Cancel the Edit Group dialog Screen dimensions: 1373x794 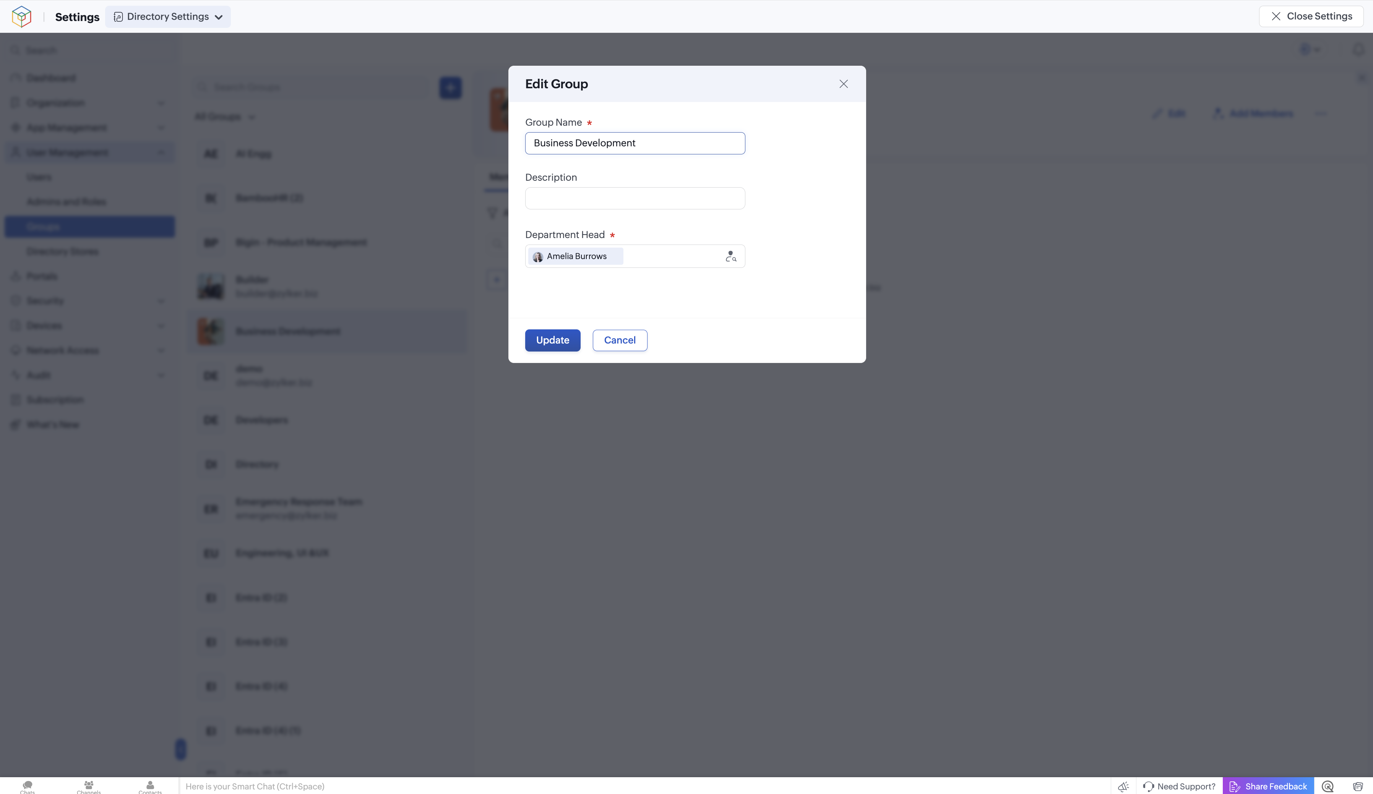point(620,340)
